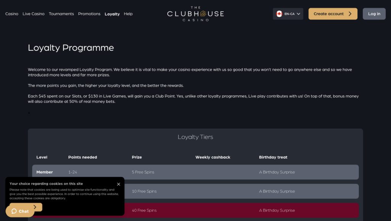Close the cookie notice

pyautogui.click(x=118, y=184)
